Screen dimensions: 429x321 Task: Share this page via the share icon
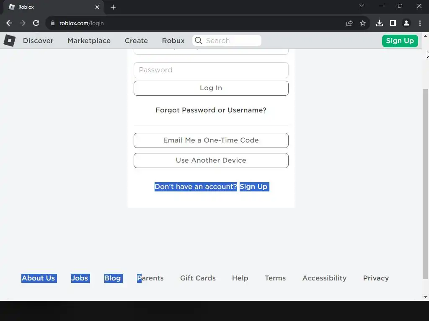(x=349, y=23)
